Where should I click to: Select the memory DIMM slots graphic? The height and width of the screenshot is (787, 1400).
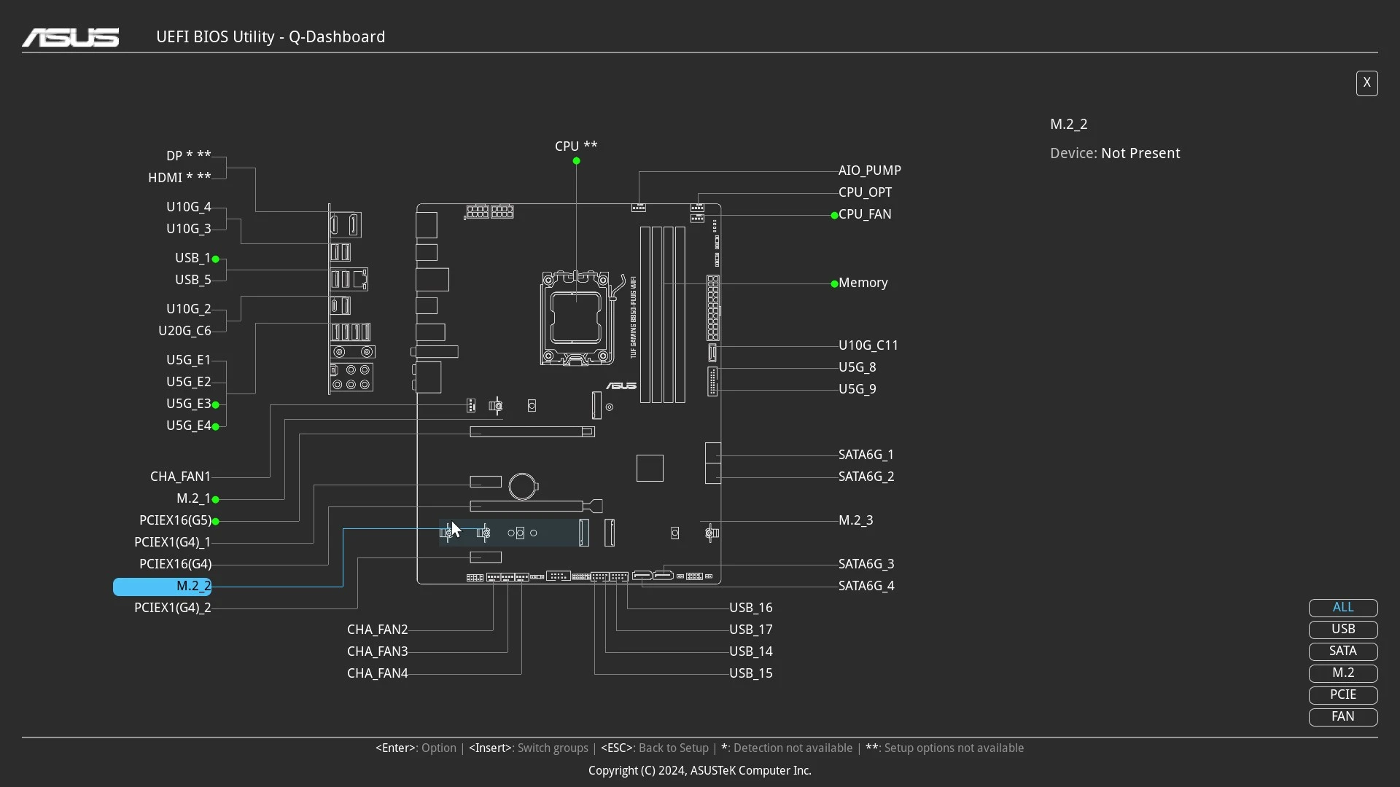click(x=663, y=314)
